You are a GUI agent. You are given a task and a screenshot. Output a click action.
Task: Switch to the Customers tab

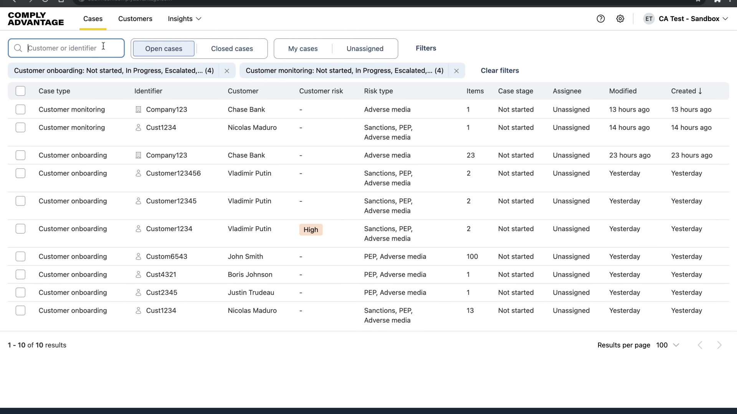pyautogui.click(x=135, y=19)
